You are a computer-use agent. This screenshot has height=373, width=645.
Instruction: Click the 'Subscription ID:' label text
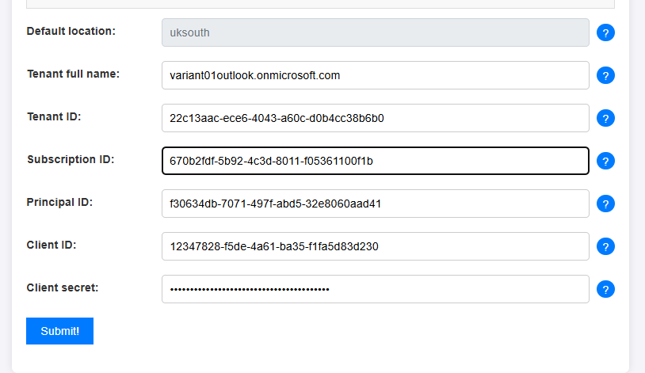click(x=71, y=159)
